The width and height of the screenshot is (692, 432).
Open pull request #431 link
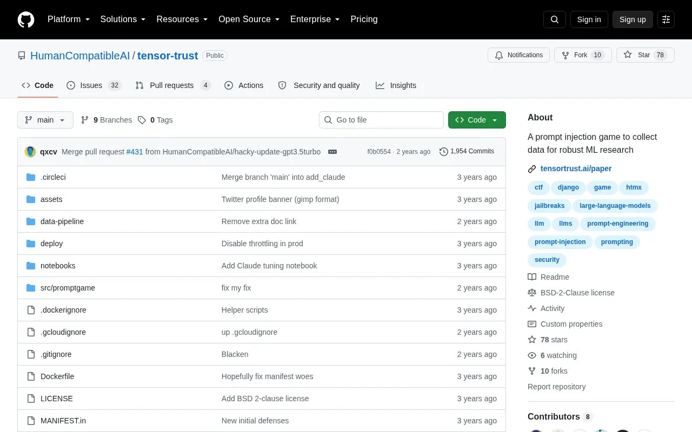(135, 152)
